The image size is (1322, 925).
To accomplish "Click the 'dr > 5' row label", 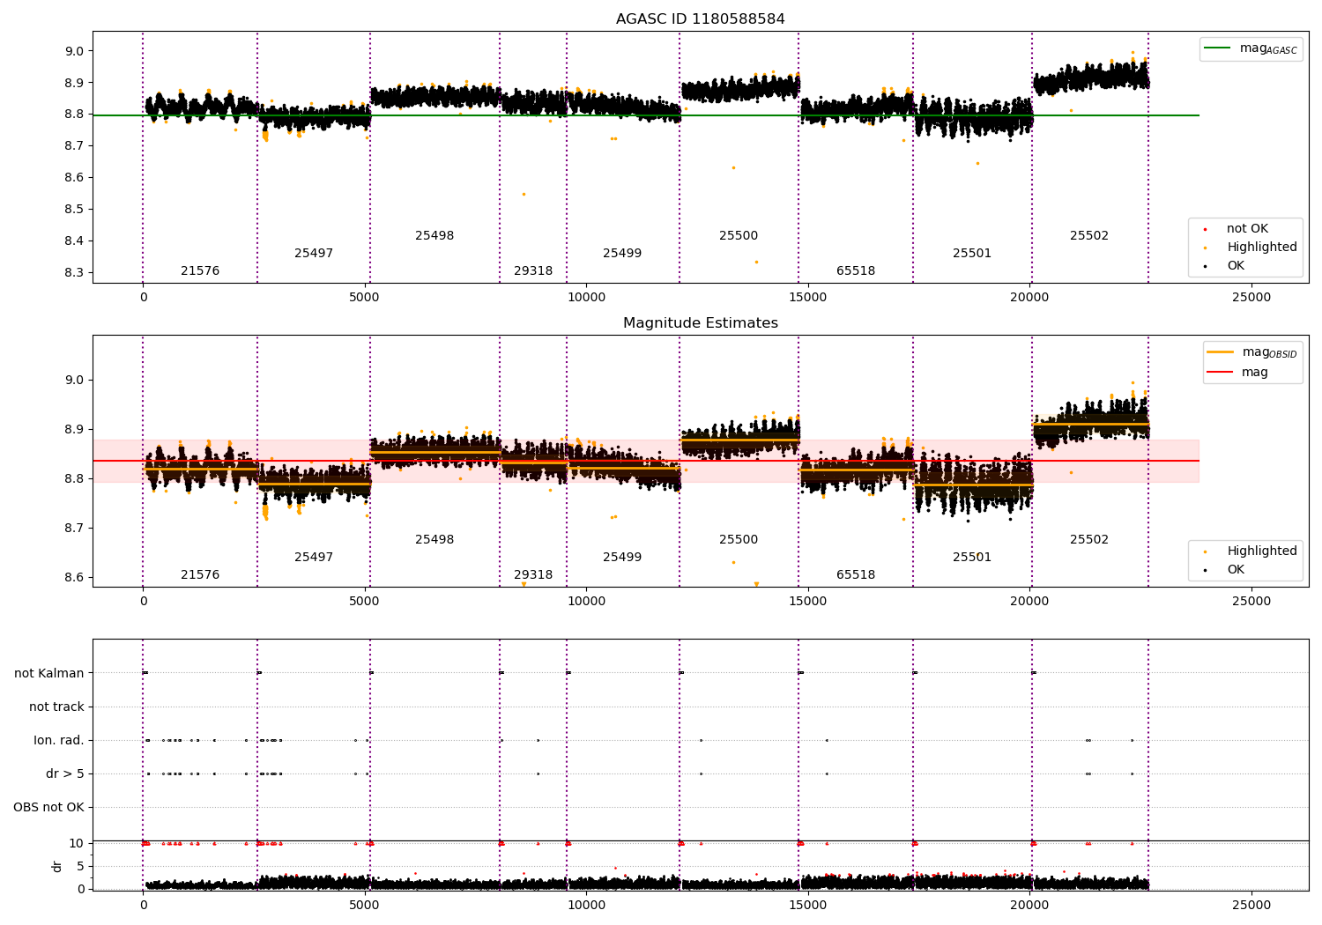I will [65, 774].
